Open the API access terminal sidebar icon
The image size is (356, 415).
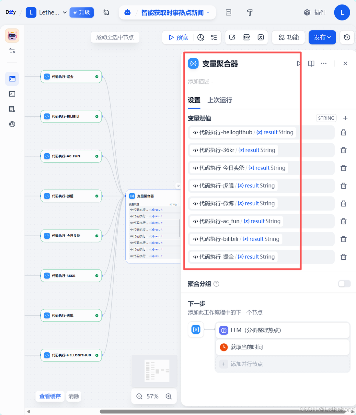click(x=12, y=94)
